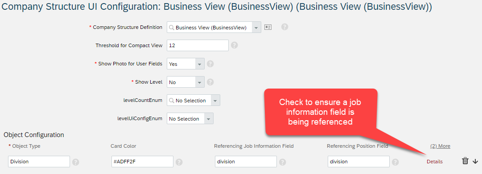Expand Company Structure Definition dropdown arrow
This screenshot has height=174, width=482.
[256, 27]
